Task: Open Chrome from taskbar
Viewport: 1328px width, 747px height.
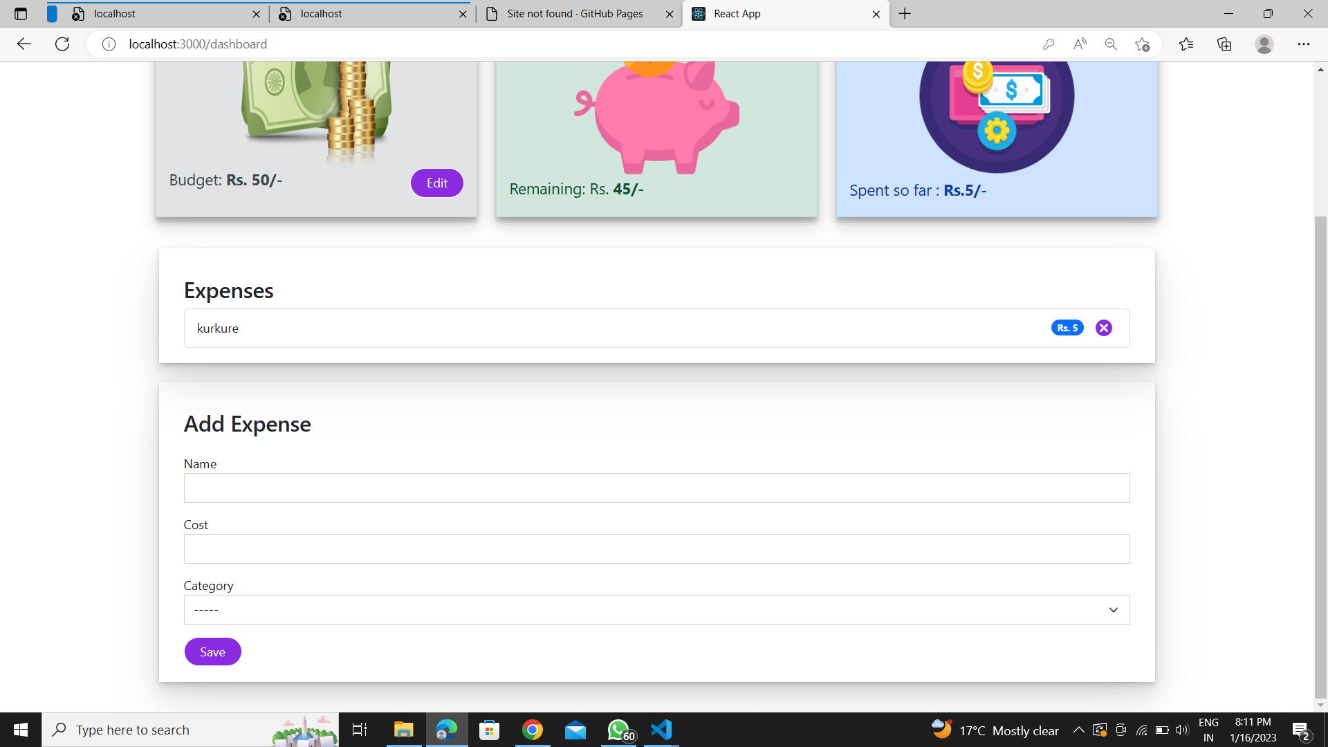Action: point(532,730)
